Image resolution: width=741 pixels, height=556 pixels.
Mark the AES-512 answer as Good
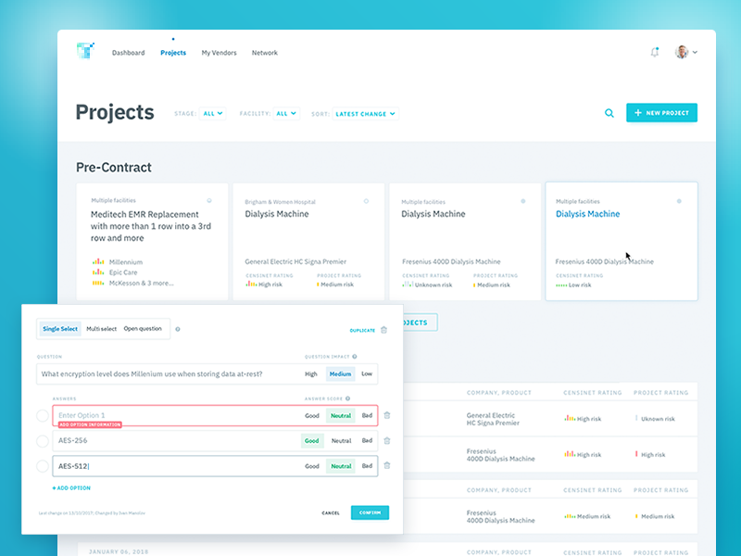tap(311, 466)
